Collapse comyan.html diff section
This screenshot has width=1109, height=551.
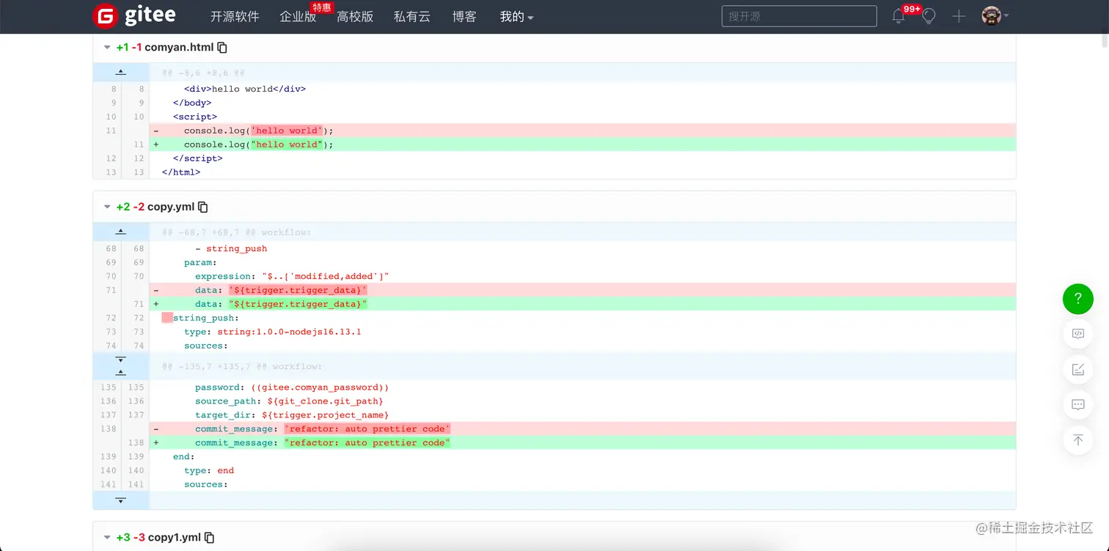click(x=107, y=48)
